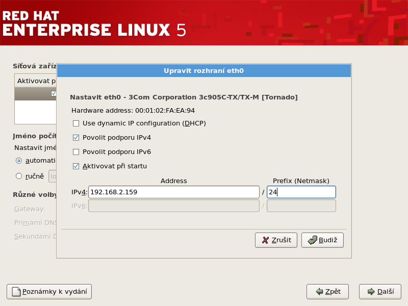The width and height of the screenshot is (408, 306).
Task: Go back using the Zpět arrow icon
Action: pos(319,292)
